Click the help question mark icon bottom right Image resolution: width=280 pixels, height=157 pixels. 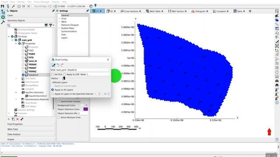[x=277, y=140]
